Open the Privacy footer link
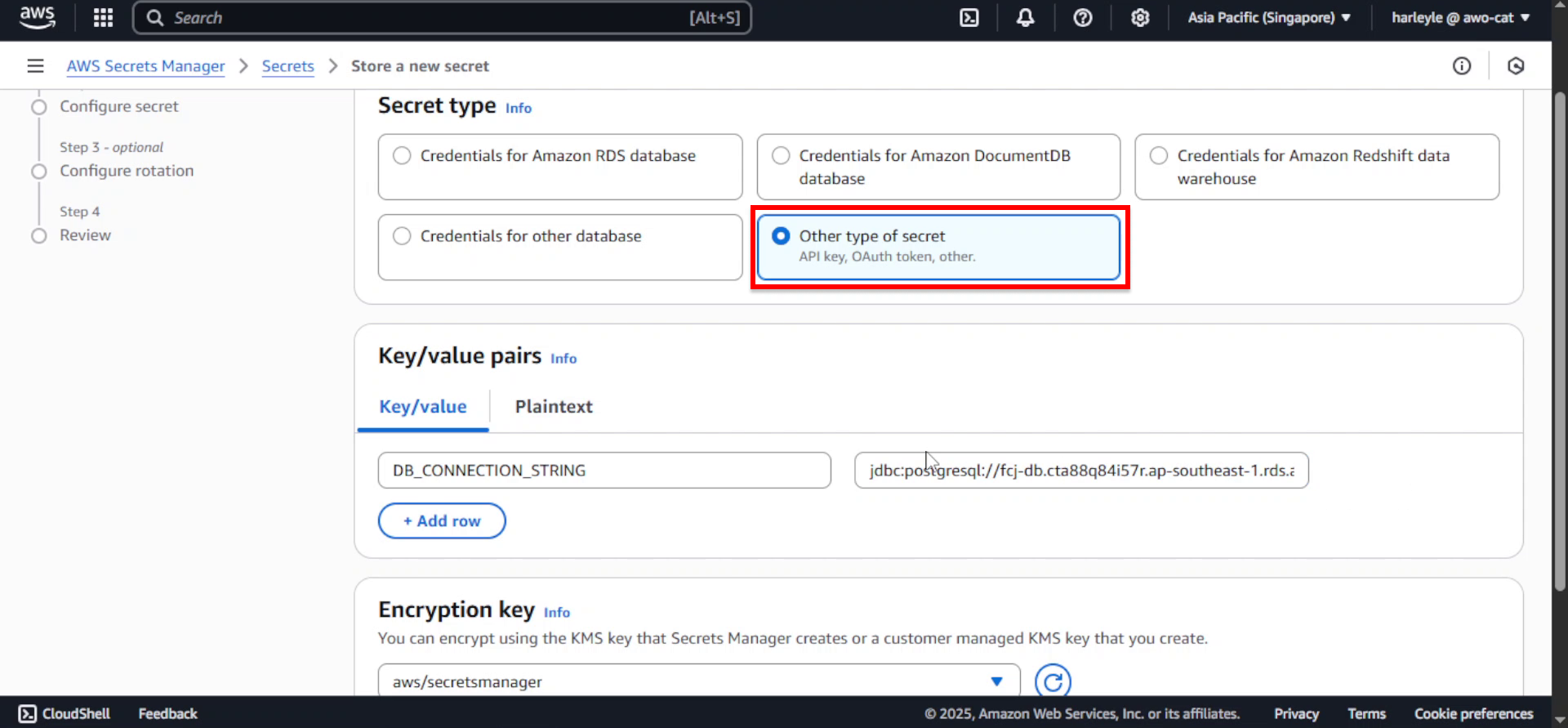The height and width of the screenshot is (728, 1568). [1296, 713]
